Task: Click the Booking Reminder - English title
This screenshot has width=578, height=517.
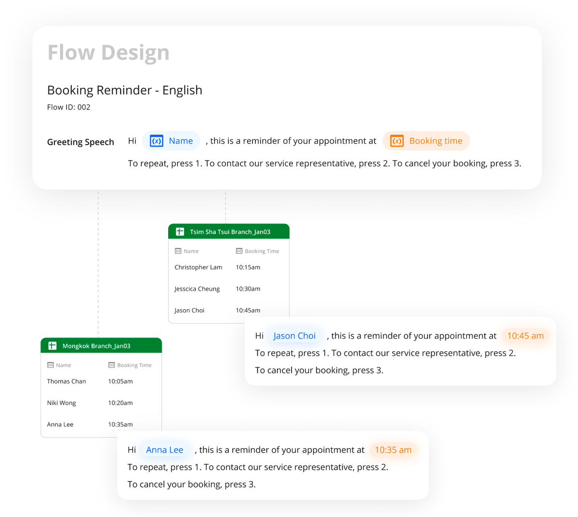Action: pyautogui.click(x=125, y=90)
